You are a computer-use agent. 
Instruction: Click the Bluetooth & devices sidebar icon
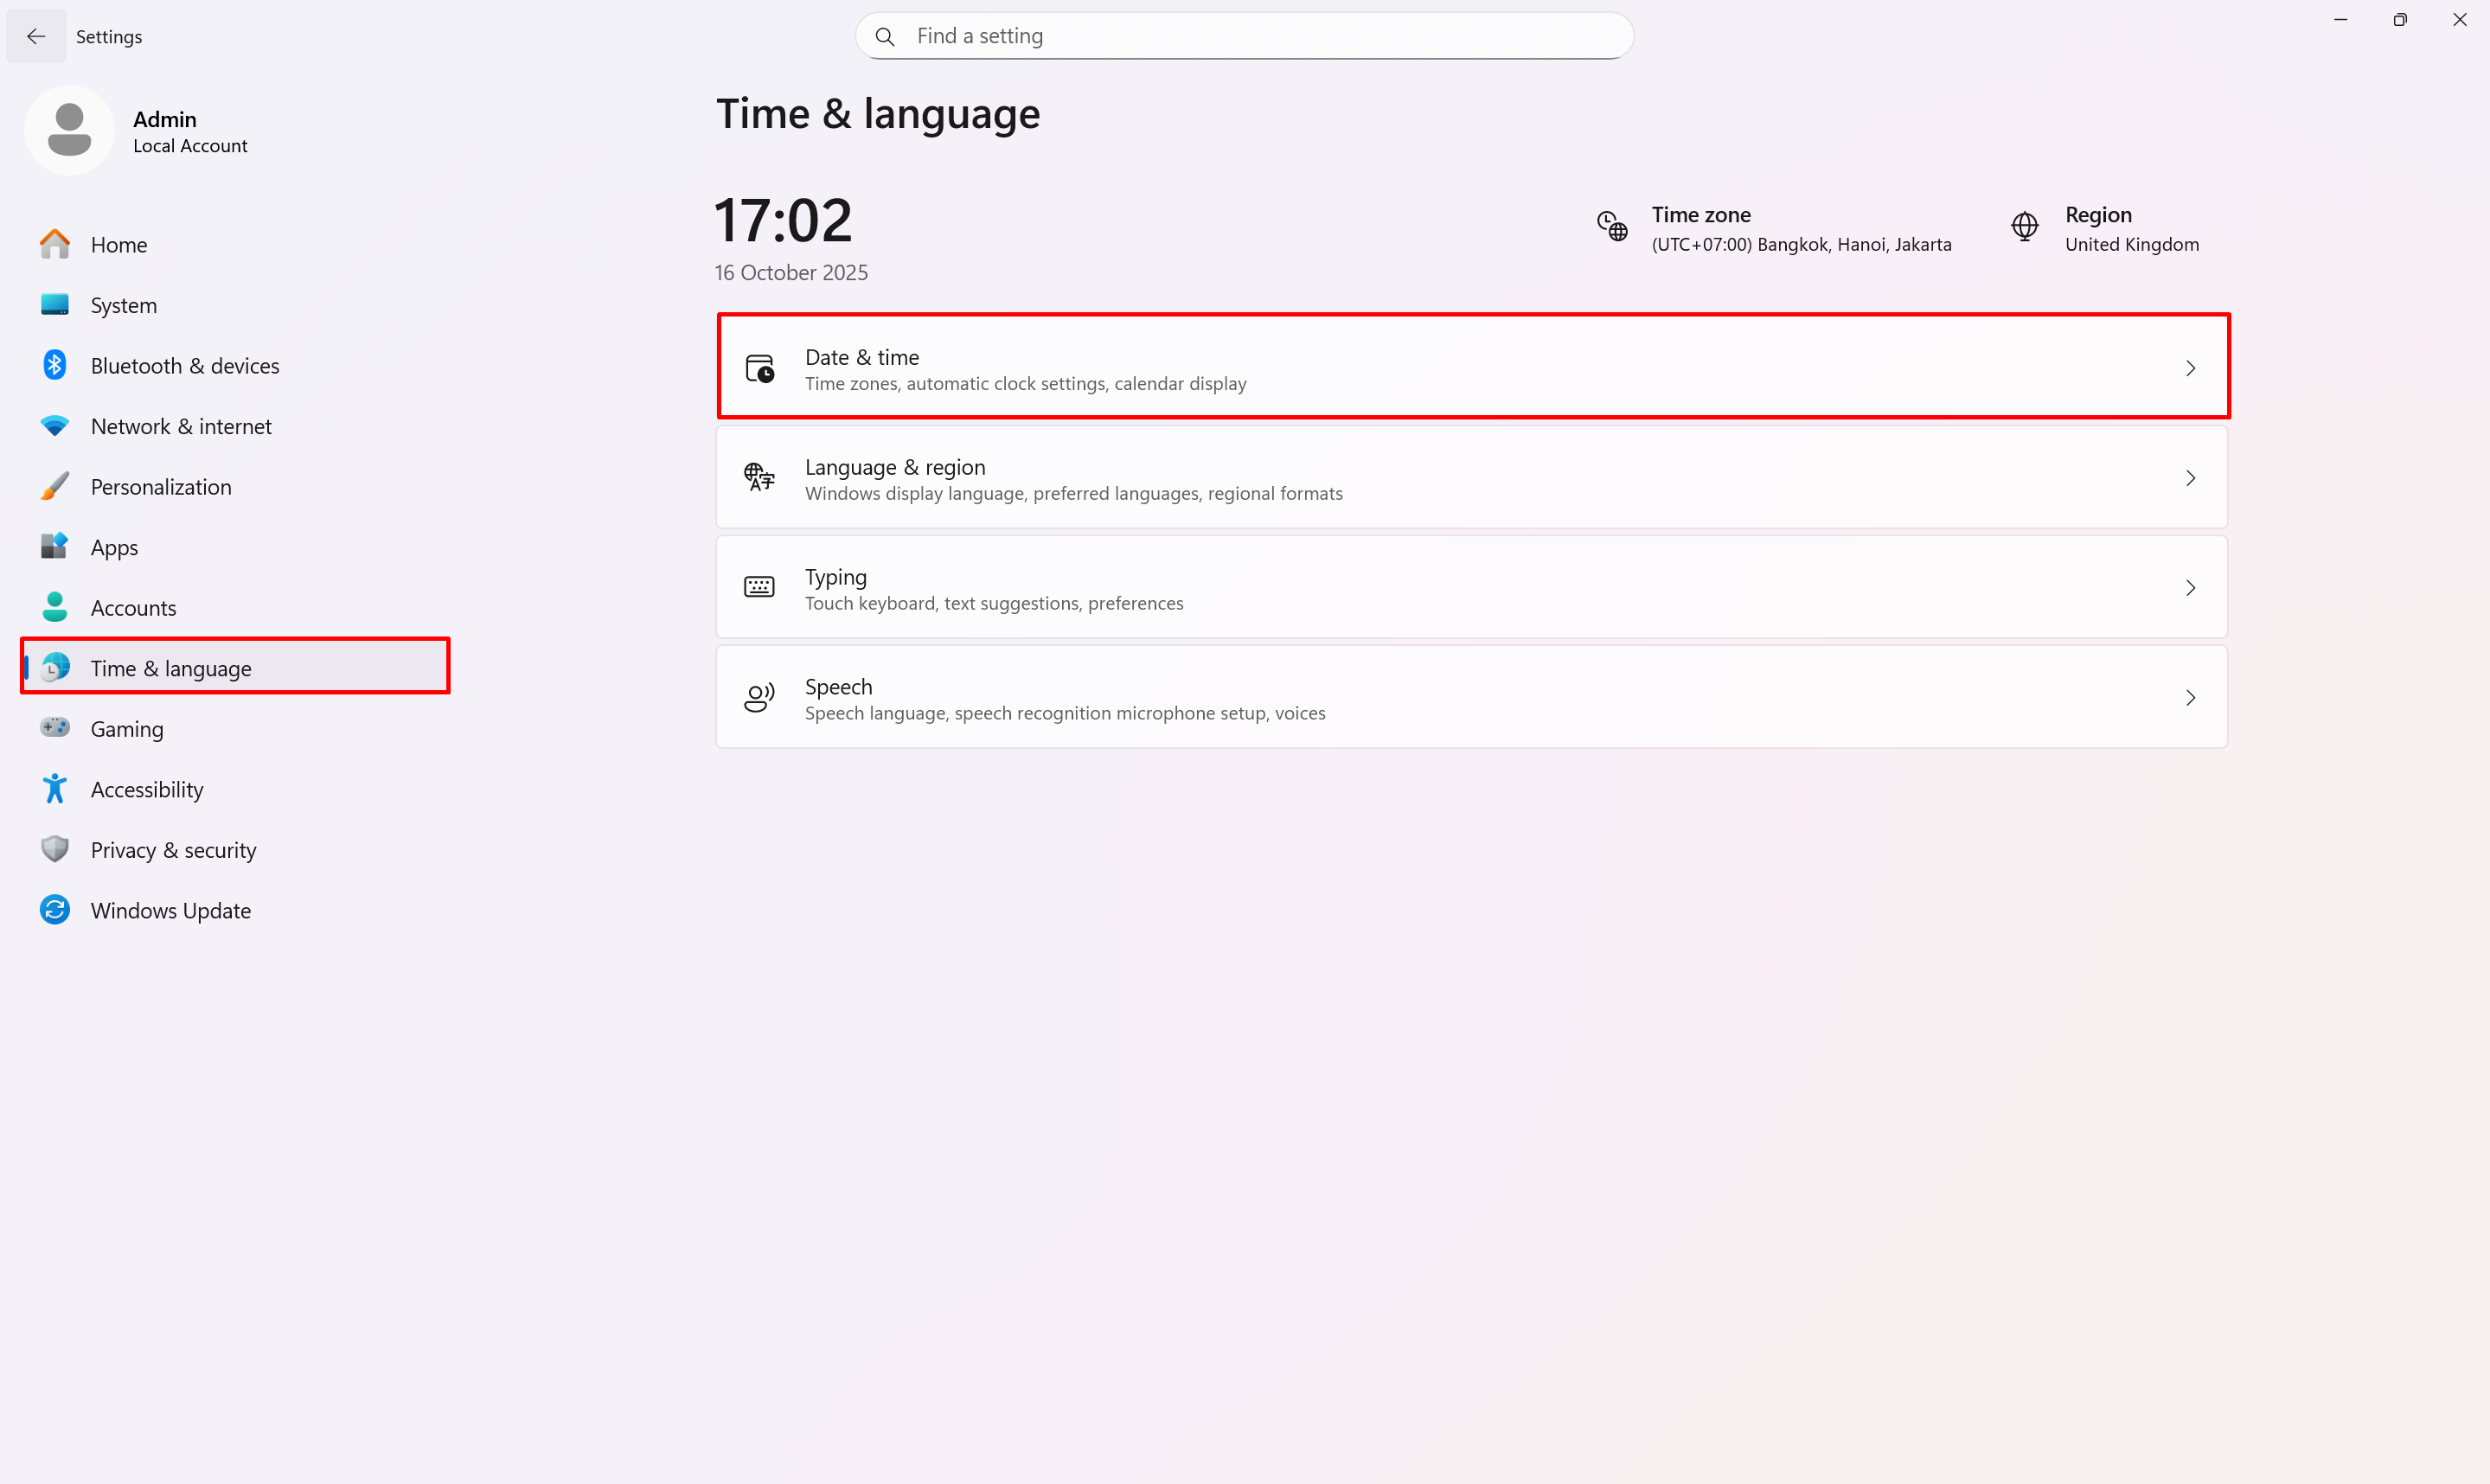(55, 365)
